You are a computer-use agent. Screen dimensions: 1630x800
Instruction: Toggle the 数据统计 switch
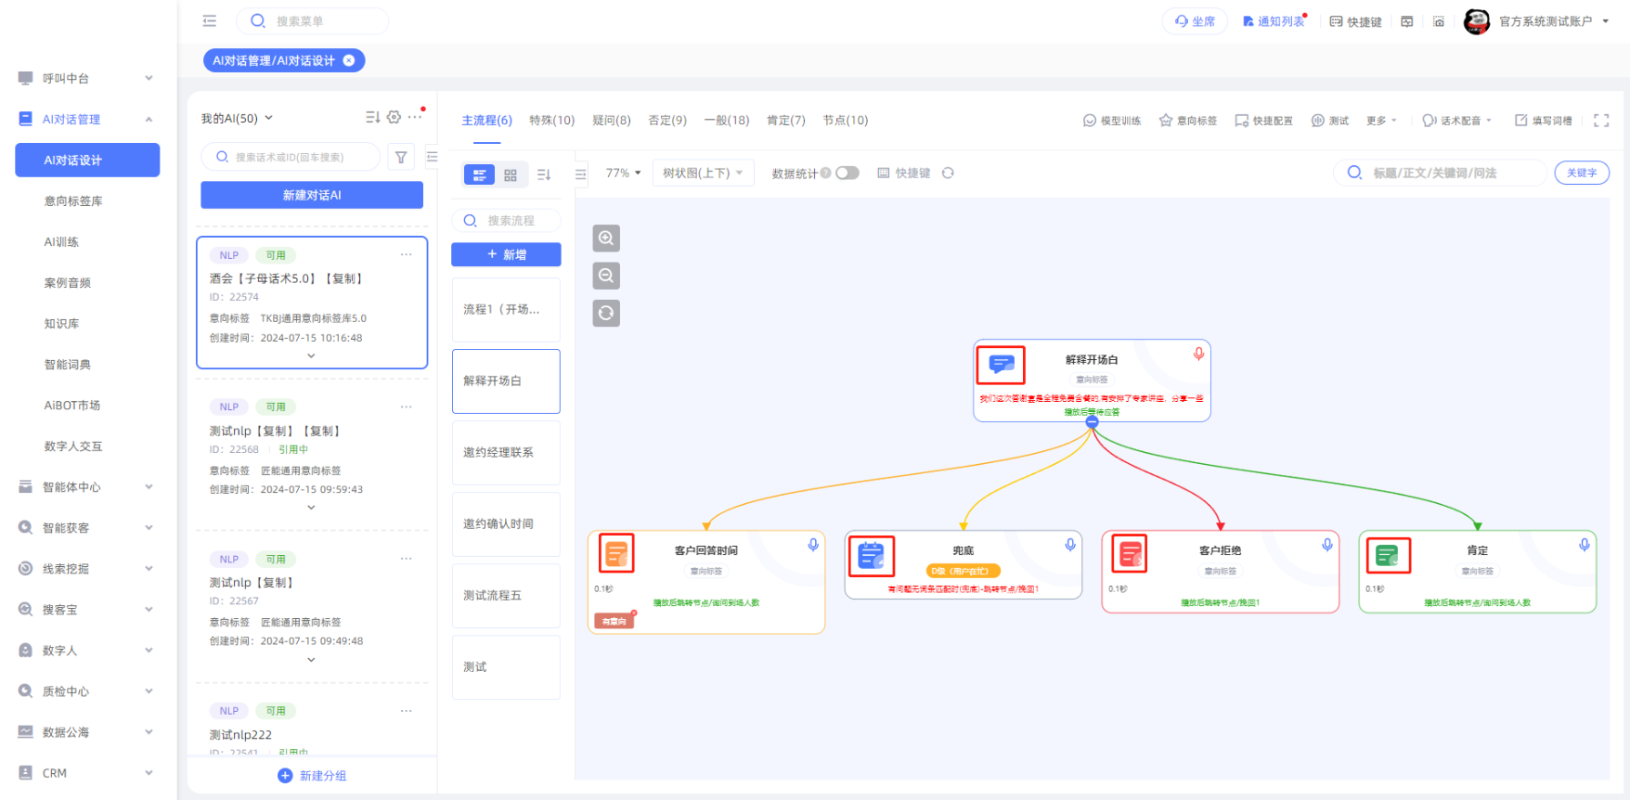(847, 174)
